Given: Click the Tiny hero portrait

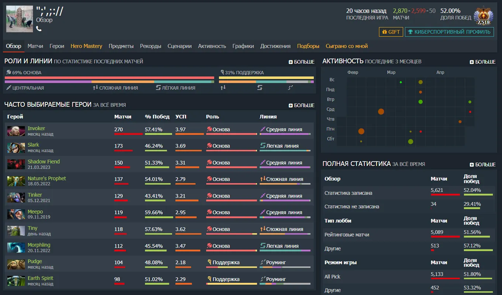Looking at the screenshot, I should click(x=16, y=231).
